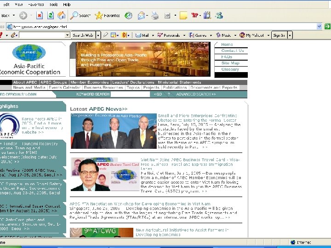Click the Internet zone status indicator
The width and height of the screenshot is (331, 248).
coord(301,242)
